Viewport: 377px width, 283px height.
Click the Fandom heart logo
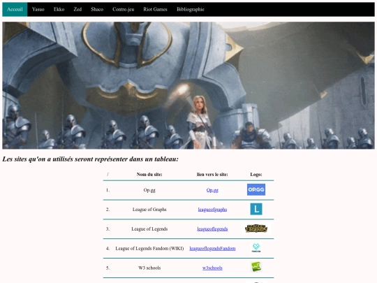(x=256, y=247)
